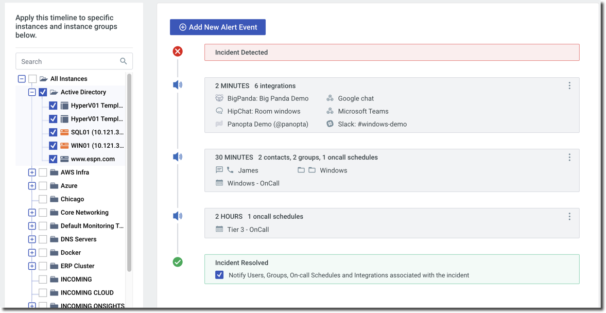Check the AWS Infra group checkbox
The height and width of the screenshot is (313, 606).
coord(43,172)
